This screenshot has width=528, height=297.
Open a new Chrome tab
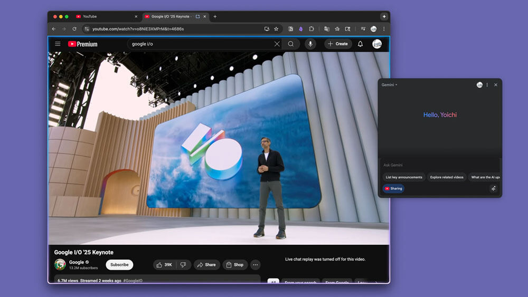(215, 16)
